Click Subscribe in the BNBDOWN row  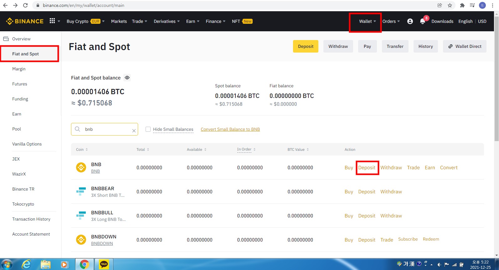tap(408, 239)
